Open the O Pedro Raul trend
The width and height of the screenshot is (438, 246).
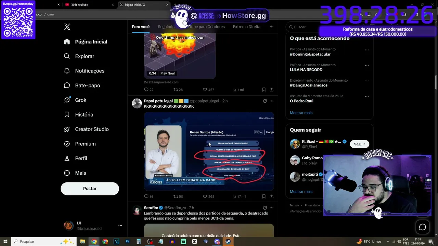(x=301, y=101)
